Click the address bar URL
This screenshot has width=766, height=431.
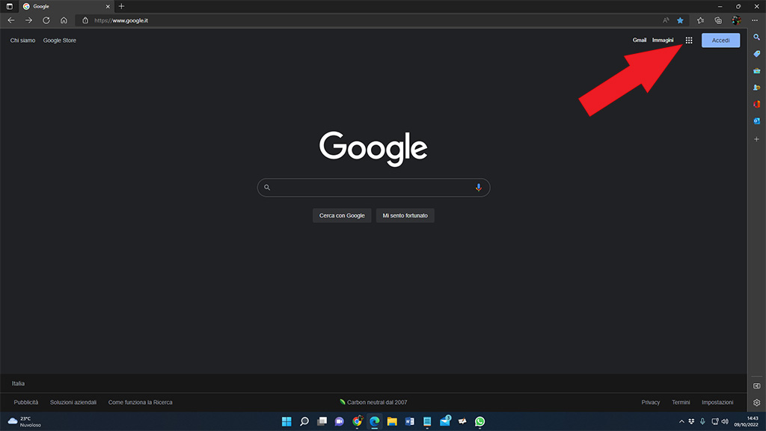point(121,20)
